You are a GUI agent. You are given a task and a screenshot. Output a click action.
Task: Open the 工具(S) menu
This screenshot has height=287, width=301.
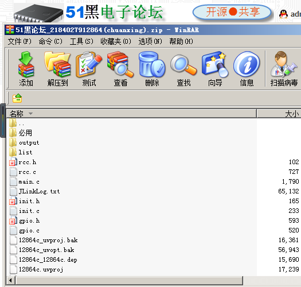(81, 41)
